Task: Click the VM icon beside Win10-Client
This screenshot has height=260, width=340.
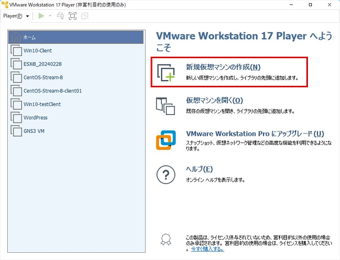Action: pos(16,50)
